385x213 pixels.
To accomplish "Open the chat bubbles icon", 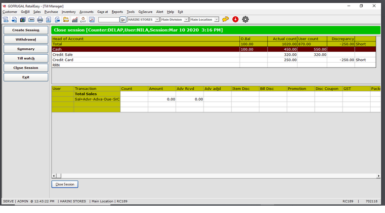I will (x=225, y=20).
